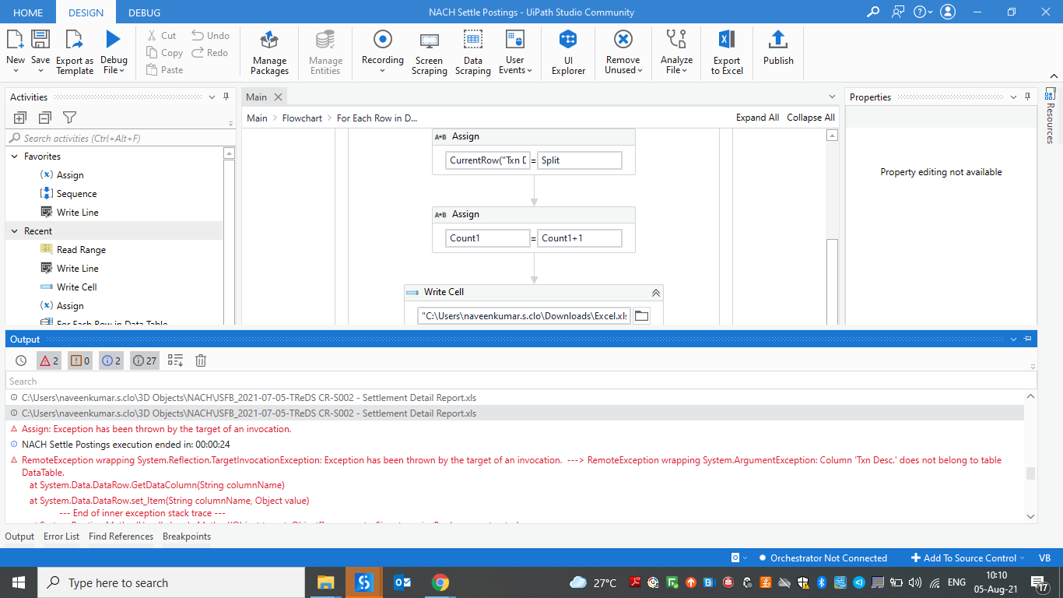The width and height of the screenshot is (1063, 598).
Task: Open File Explorer from the taskbar
Action: click(325, 582)
